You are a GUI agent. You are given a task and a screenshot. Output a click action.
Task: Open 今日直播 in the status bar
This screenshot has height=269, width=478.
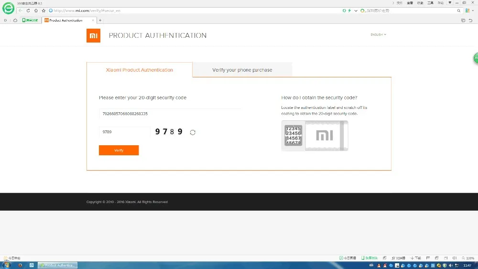pos(348,258)
